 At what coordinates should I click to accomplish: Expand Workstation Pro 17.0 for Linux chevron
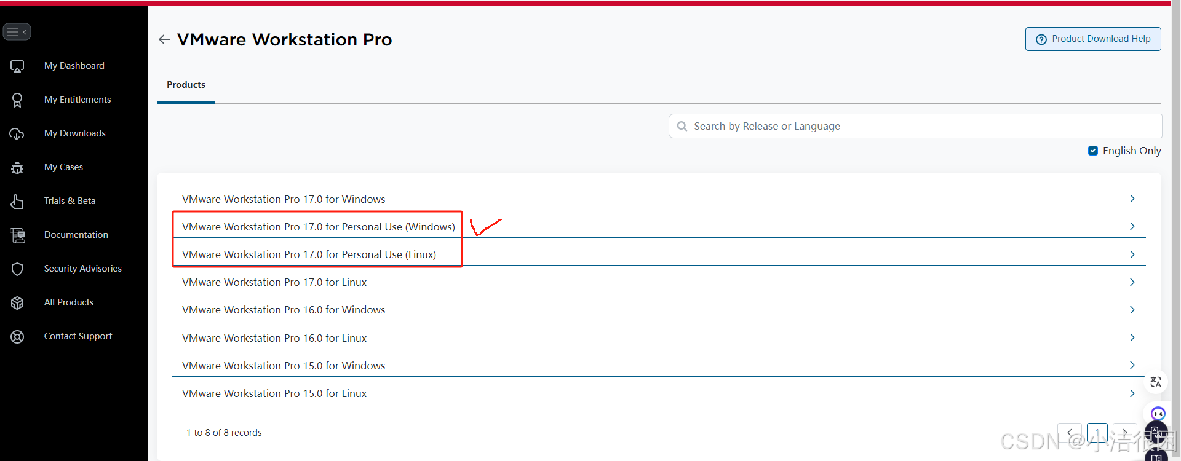[1132, 282]
